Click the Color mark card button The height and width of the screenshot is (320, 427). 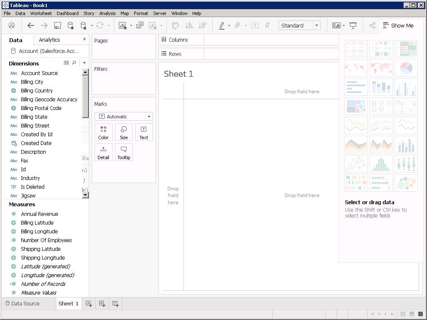(x=103, y=132)
